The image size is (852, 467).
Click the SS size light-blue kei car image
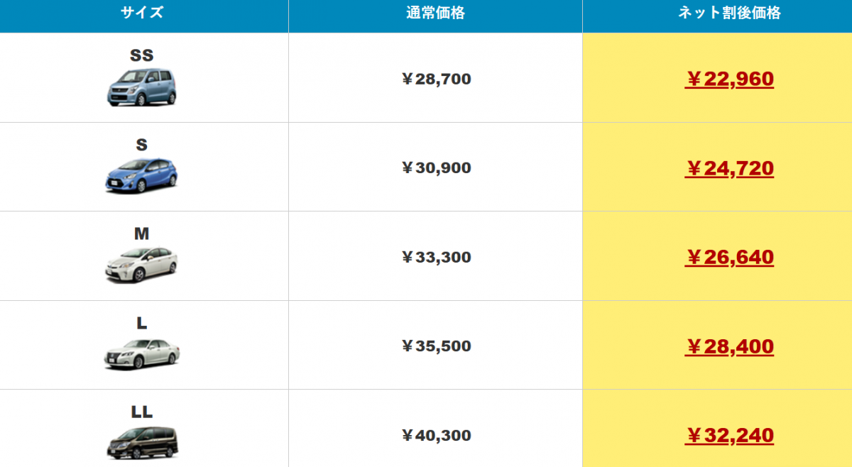point(141,87)
